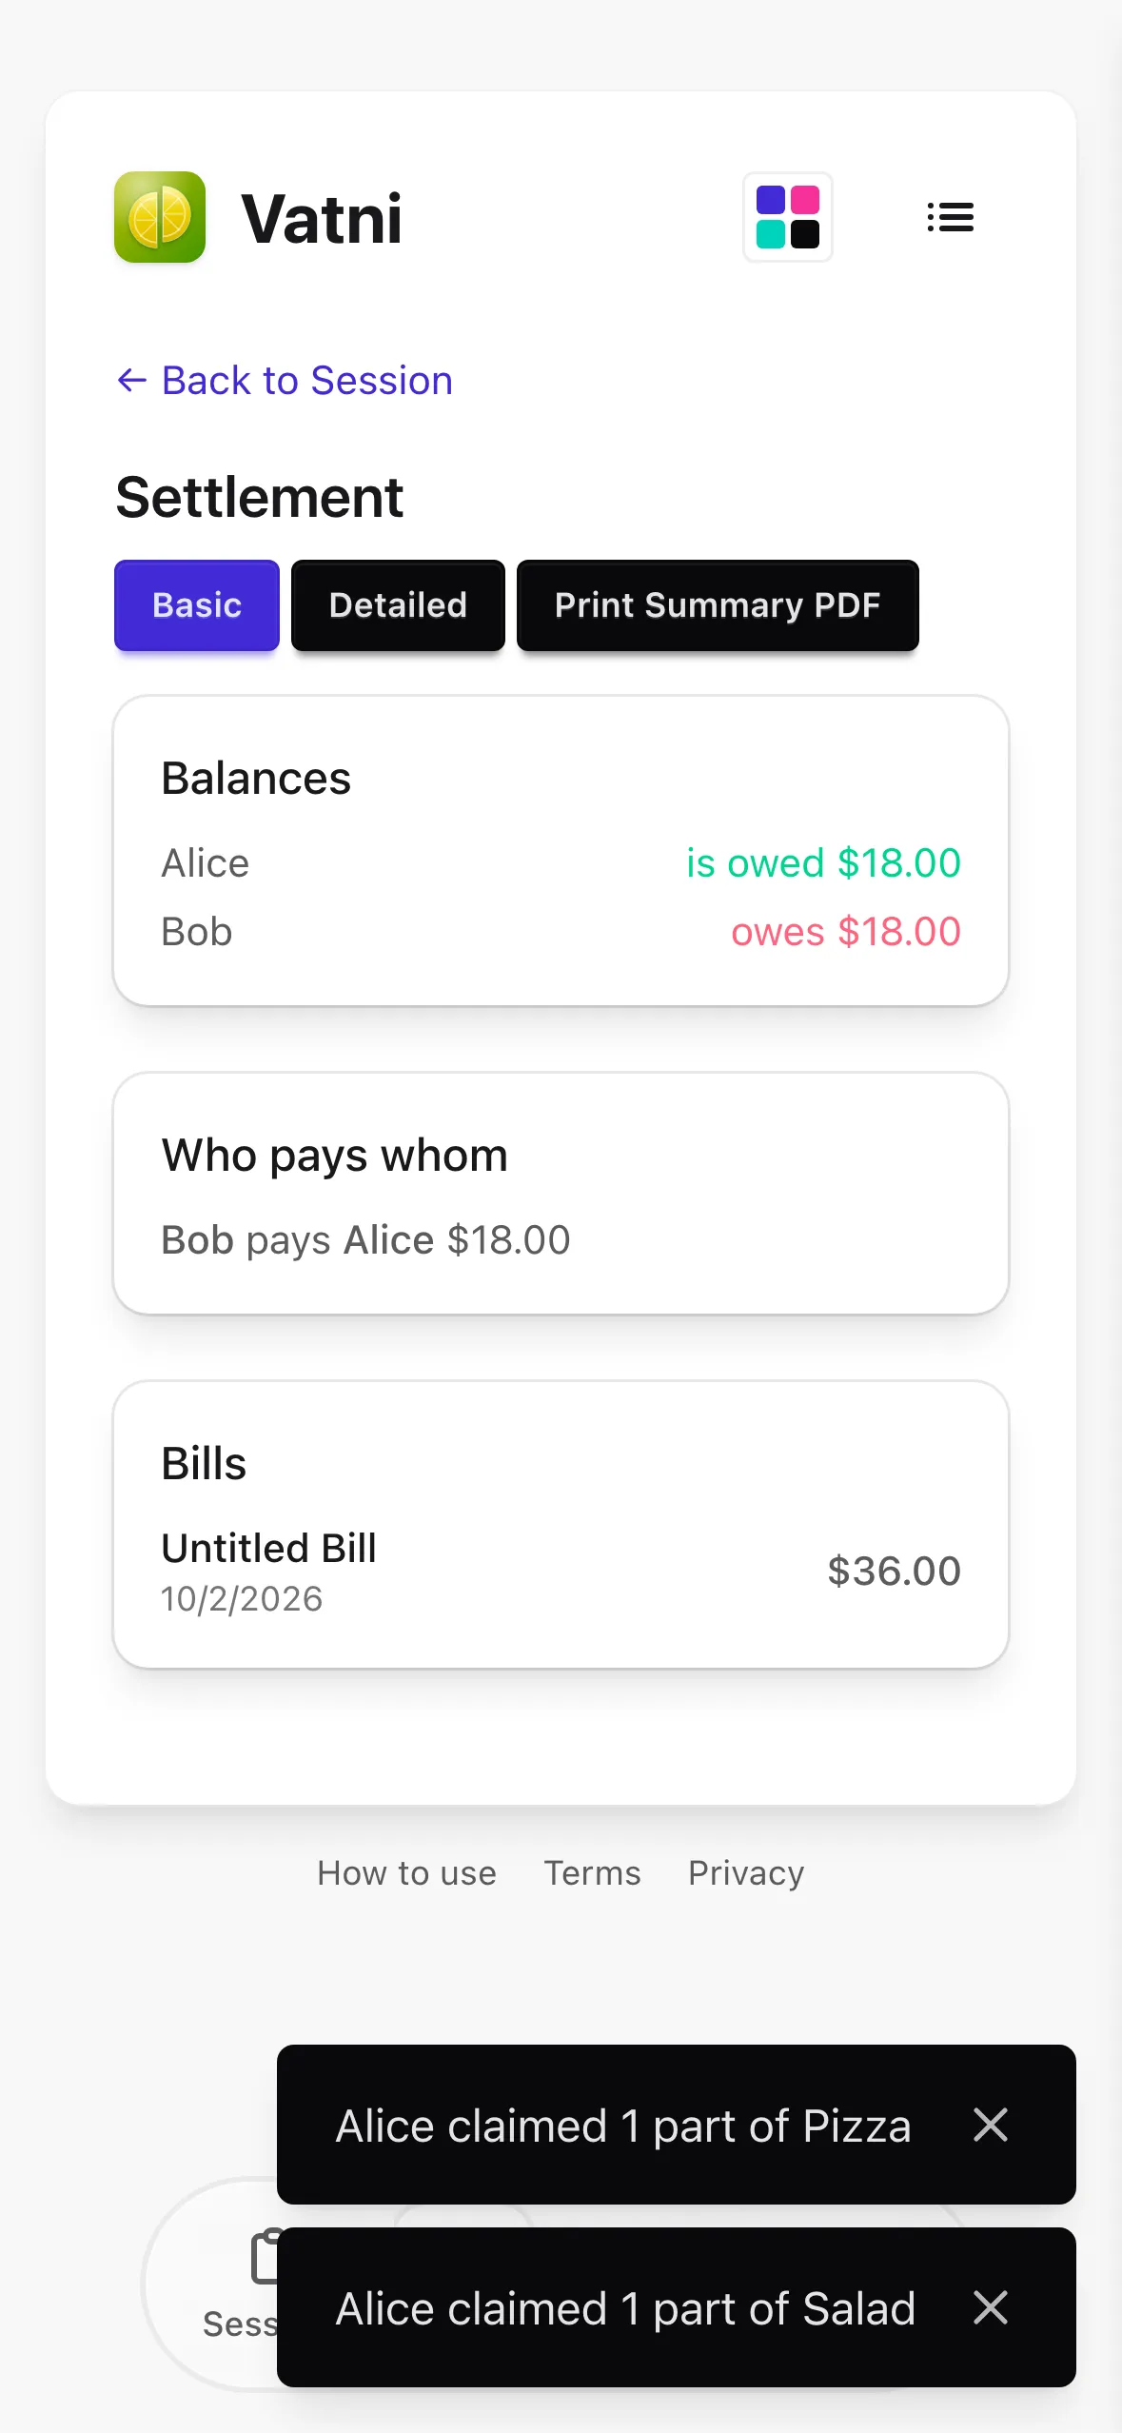Open the colorful four-square theme icon
The width and height of the screenshot is (1122, 2433).
click(788, 217)
